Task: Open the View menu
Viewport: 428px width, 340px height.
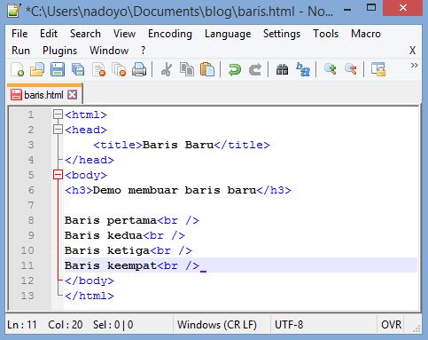Action: [124, 34]
